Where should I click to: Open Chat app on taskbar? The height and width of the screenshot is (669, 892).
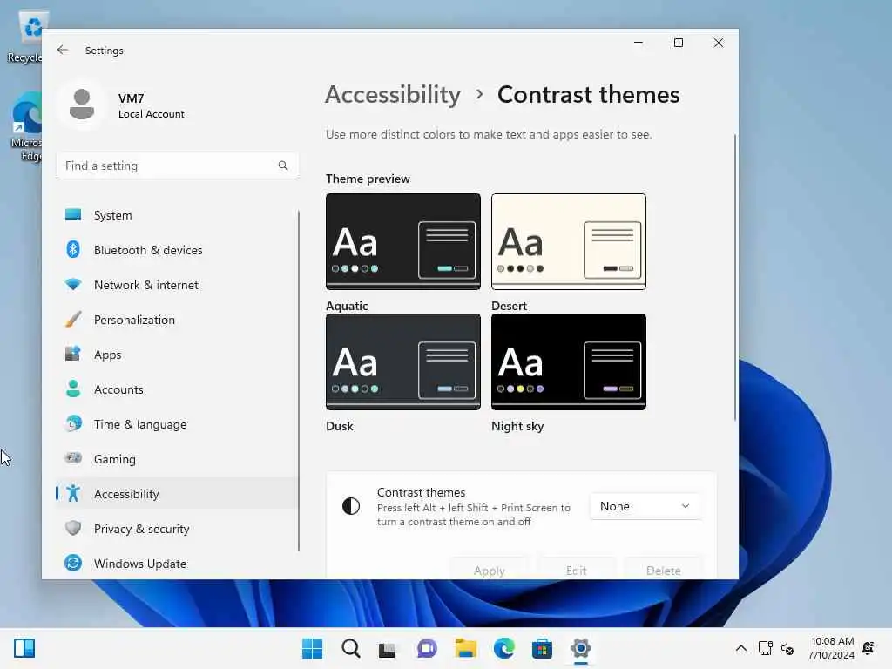click(427, 648)
